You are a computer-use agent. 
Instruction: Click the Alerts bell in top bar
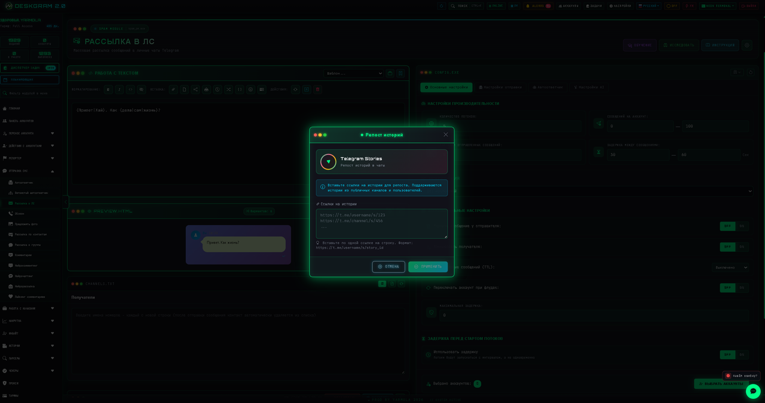point(538,6)
